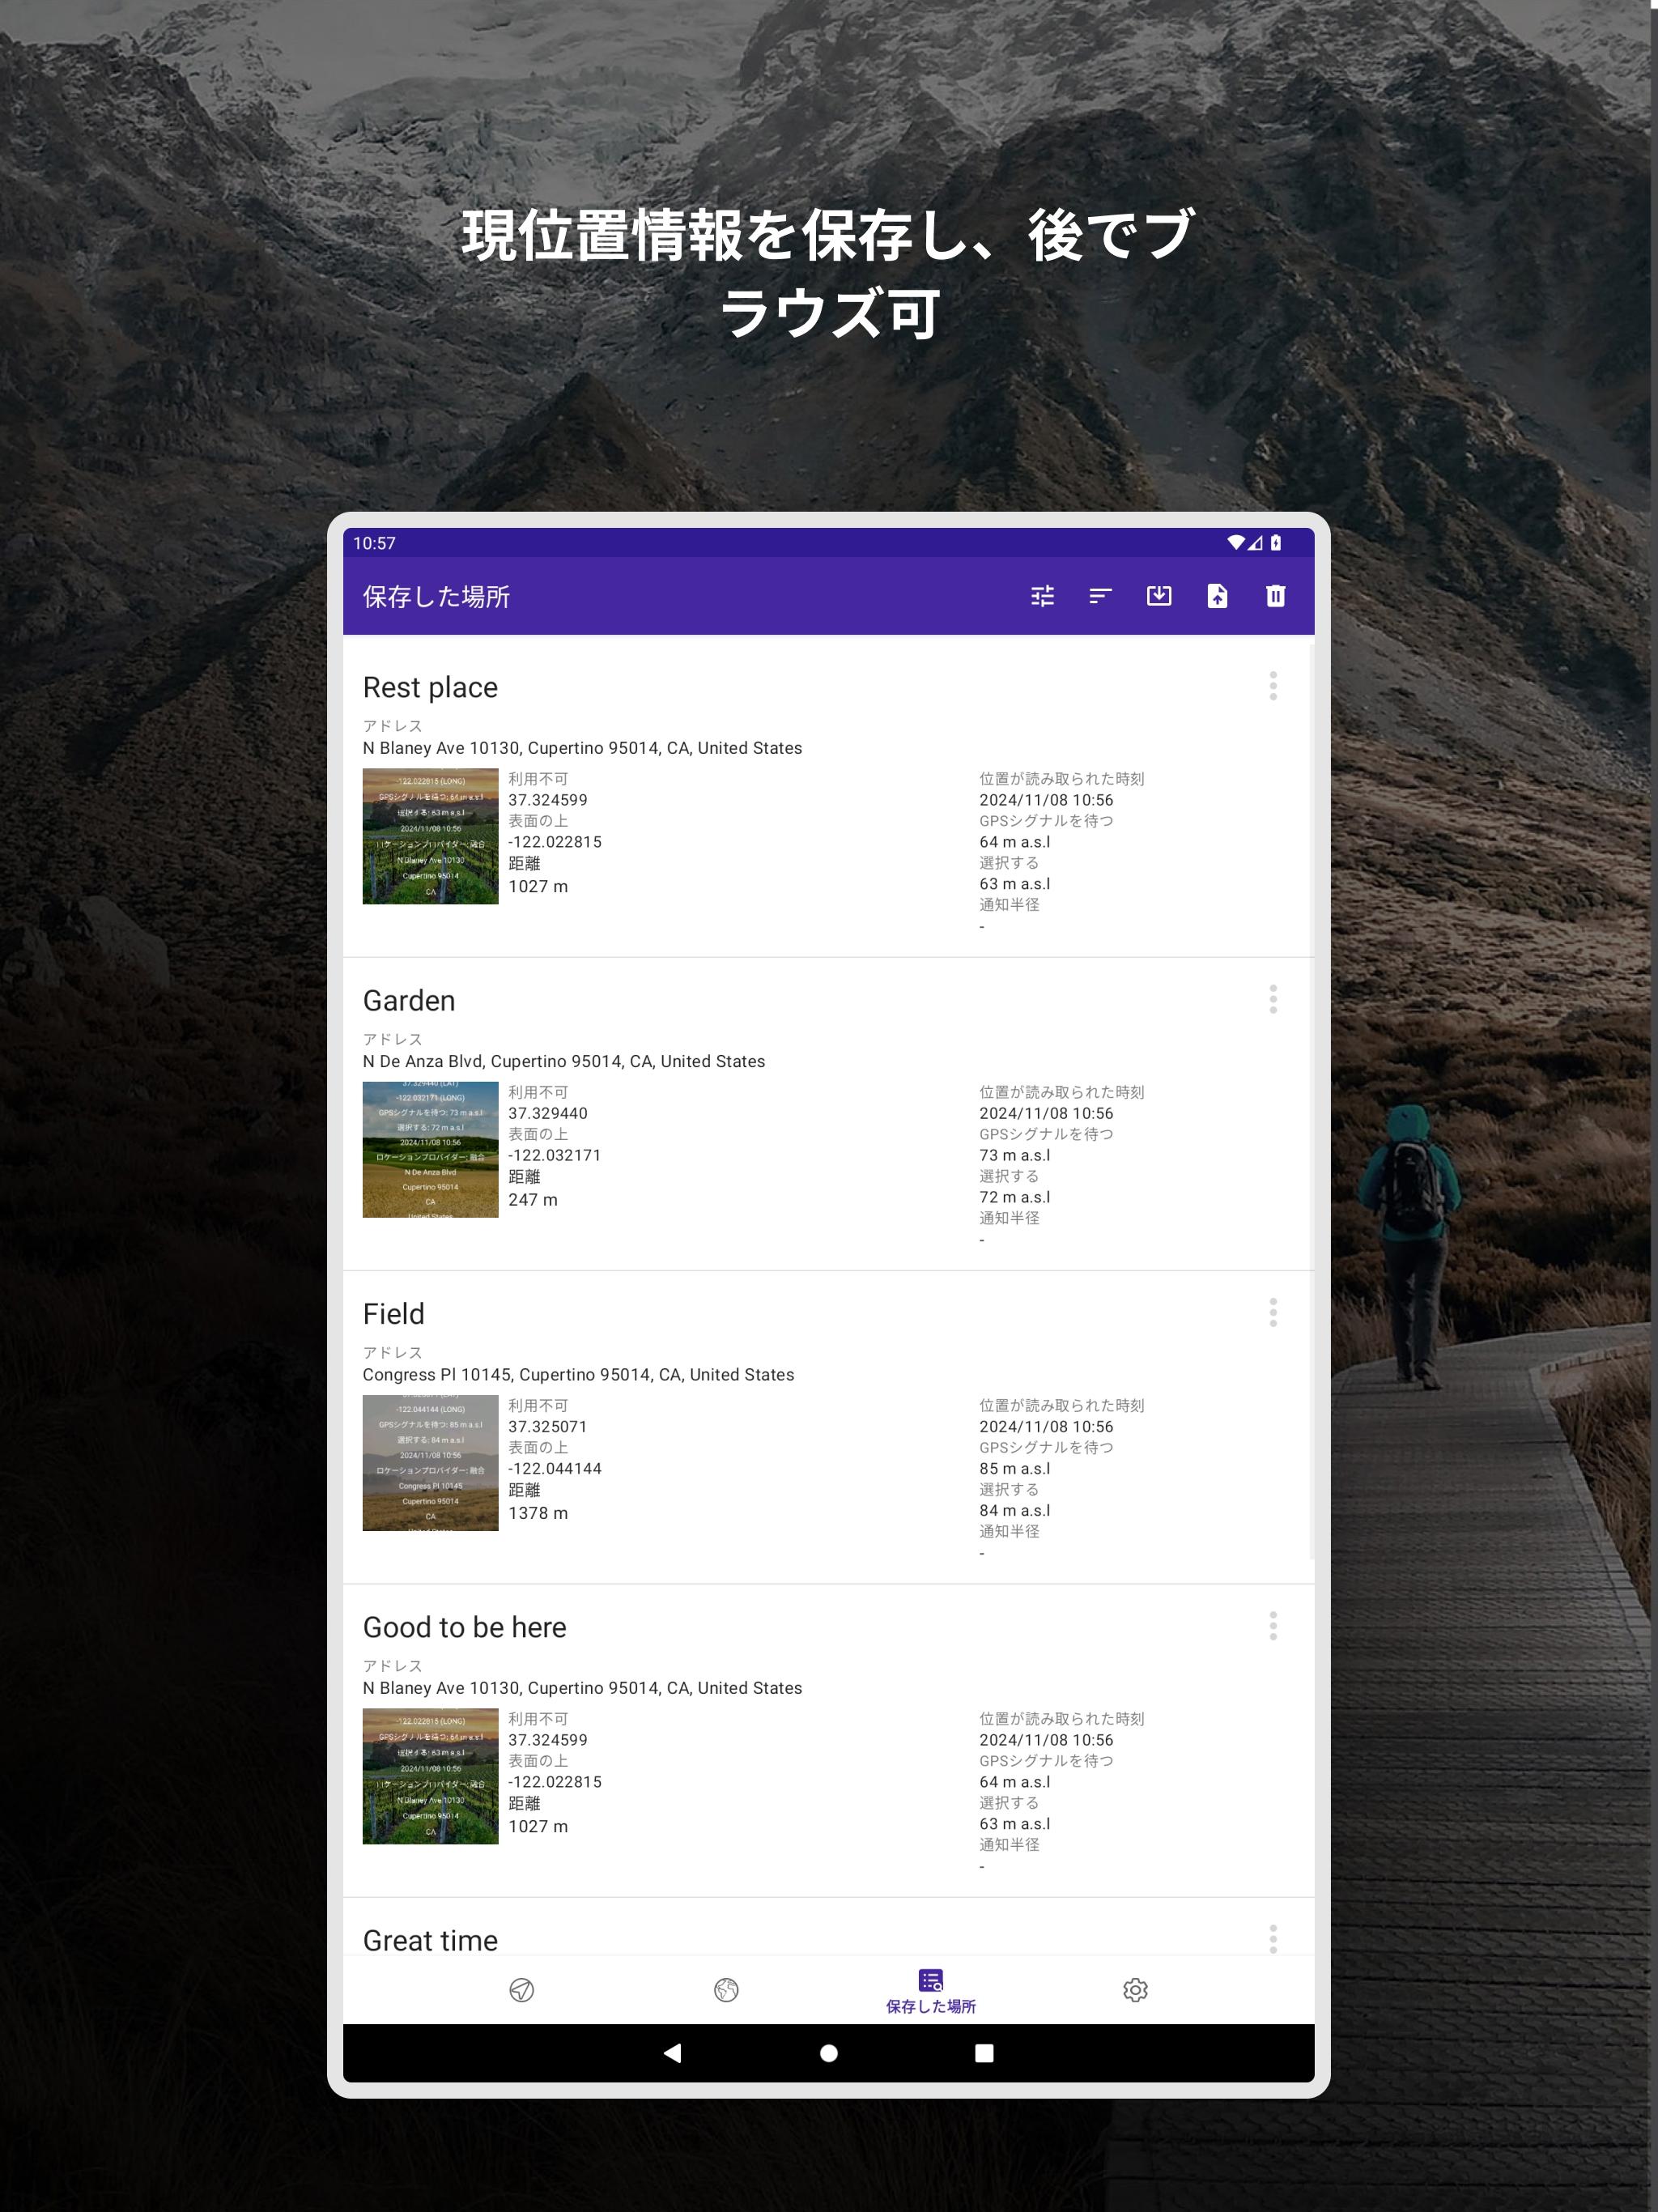Tap the 73 m a.s.l altitude value
Image resolution: width=1658 pixels, height=2212 pixels.
[x=1015, y=1155]
